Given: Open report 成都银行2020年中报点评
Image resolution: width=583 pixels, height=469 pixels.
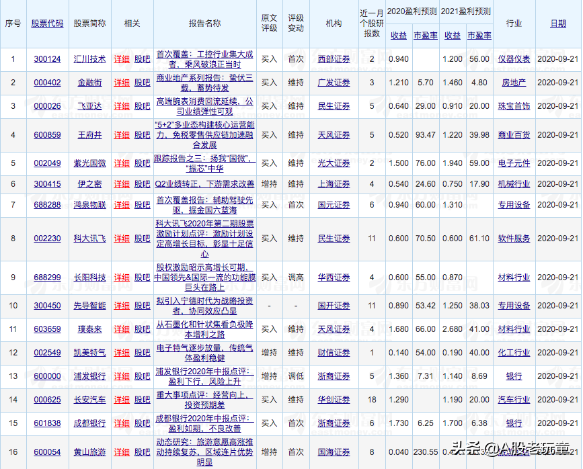Looking at the screenshot, I should pyautogui.click(x=204, y=424).
